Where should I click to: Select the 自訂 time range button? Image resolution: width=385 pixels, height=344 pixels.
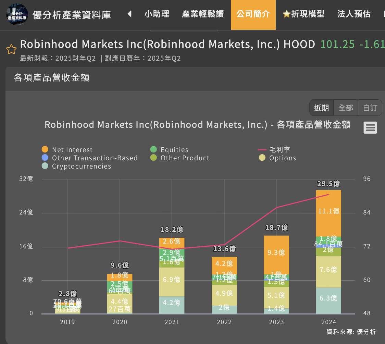point(370,108)
